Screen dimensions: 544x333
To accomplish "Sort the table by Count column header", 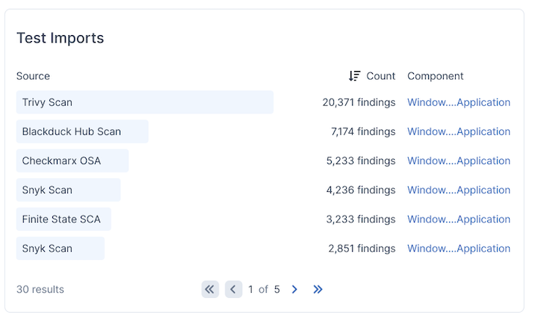I will (380, 76).
